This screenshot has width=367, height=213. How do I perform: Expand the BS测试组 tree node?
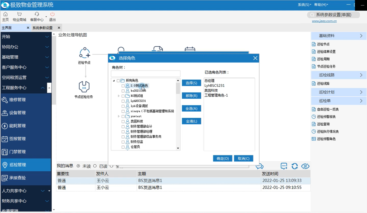tap(119, 96)
